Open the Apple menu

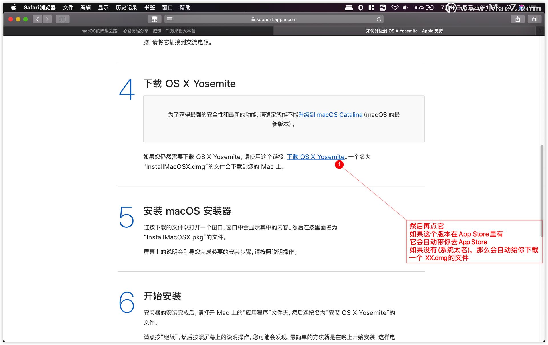click(x=13, y=7)
